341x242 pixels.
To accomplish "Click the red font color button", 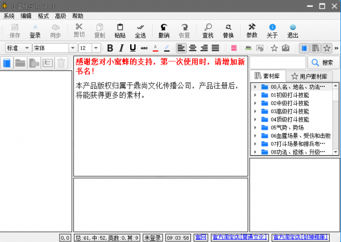I will (x=155, y=48).
